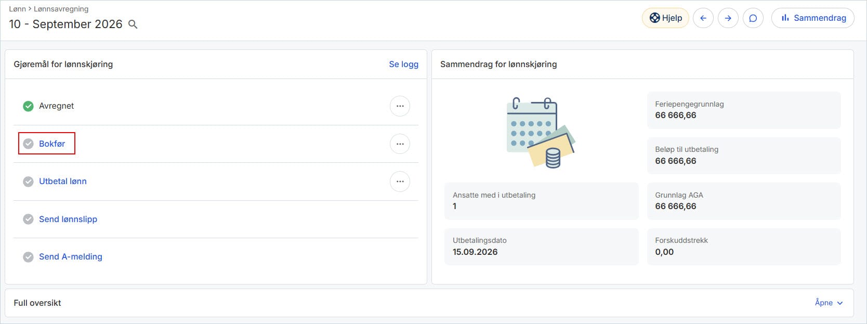Click the search magnifier next to September 2026

point(133,24)
